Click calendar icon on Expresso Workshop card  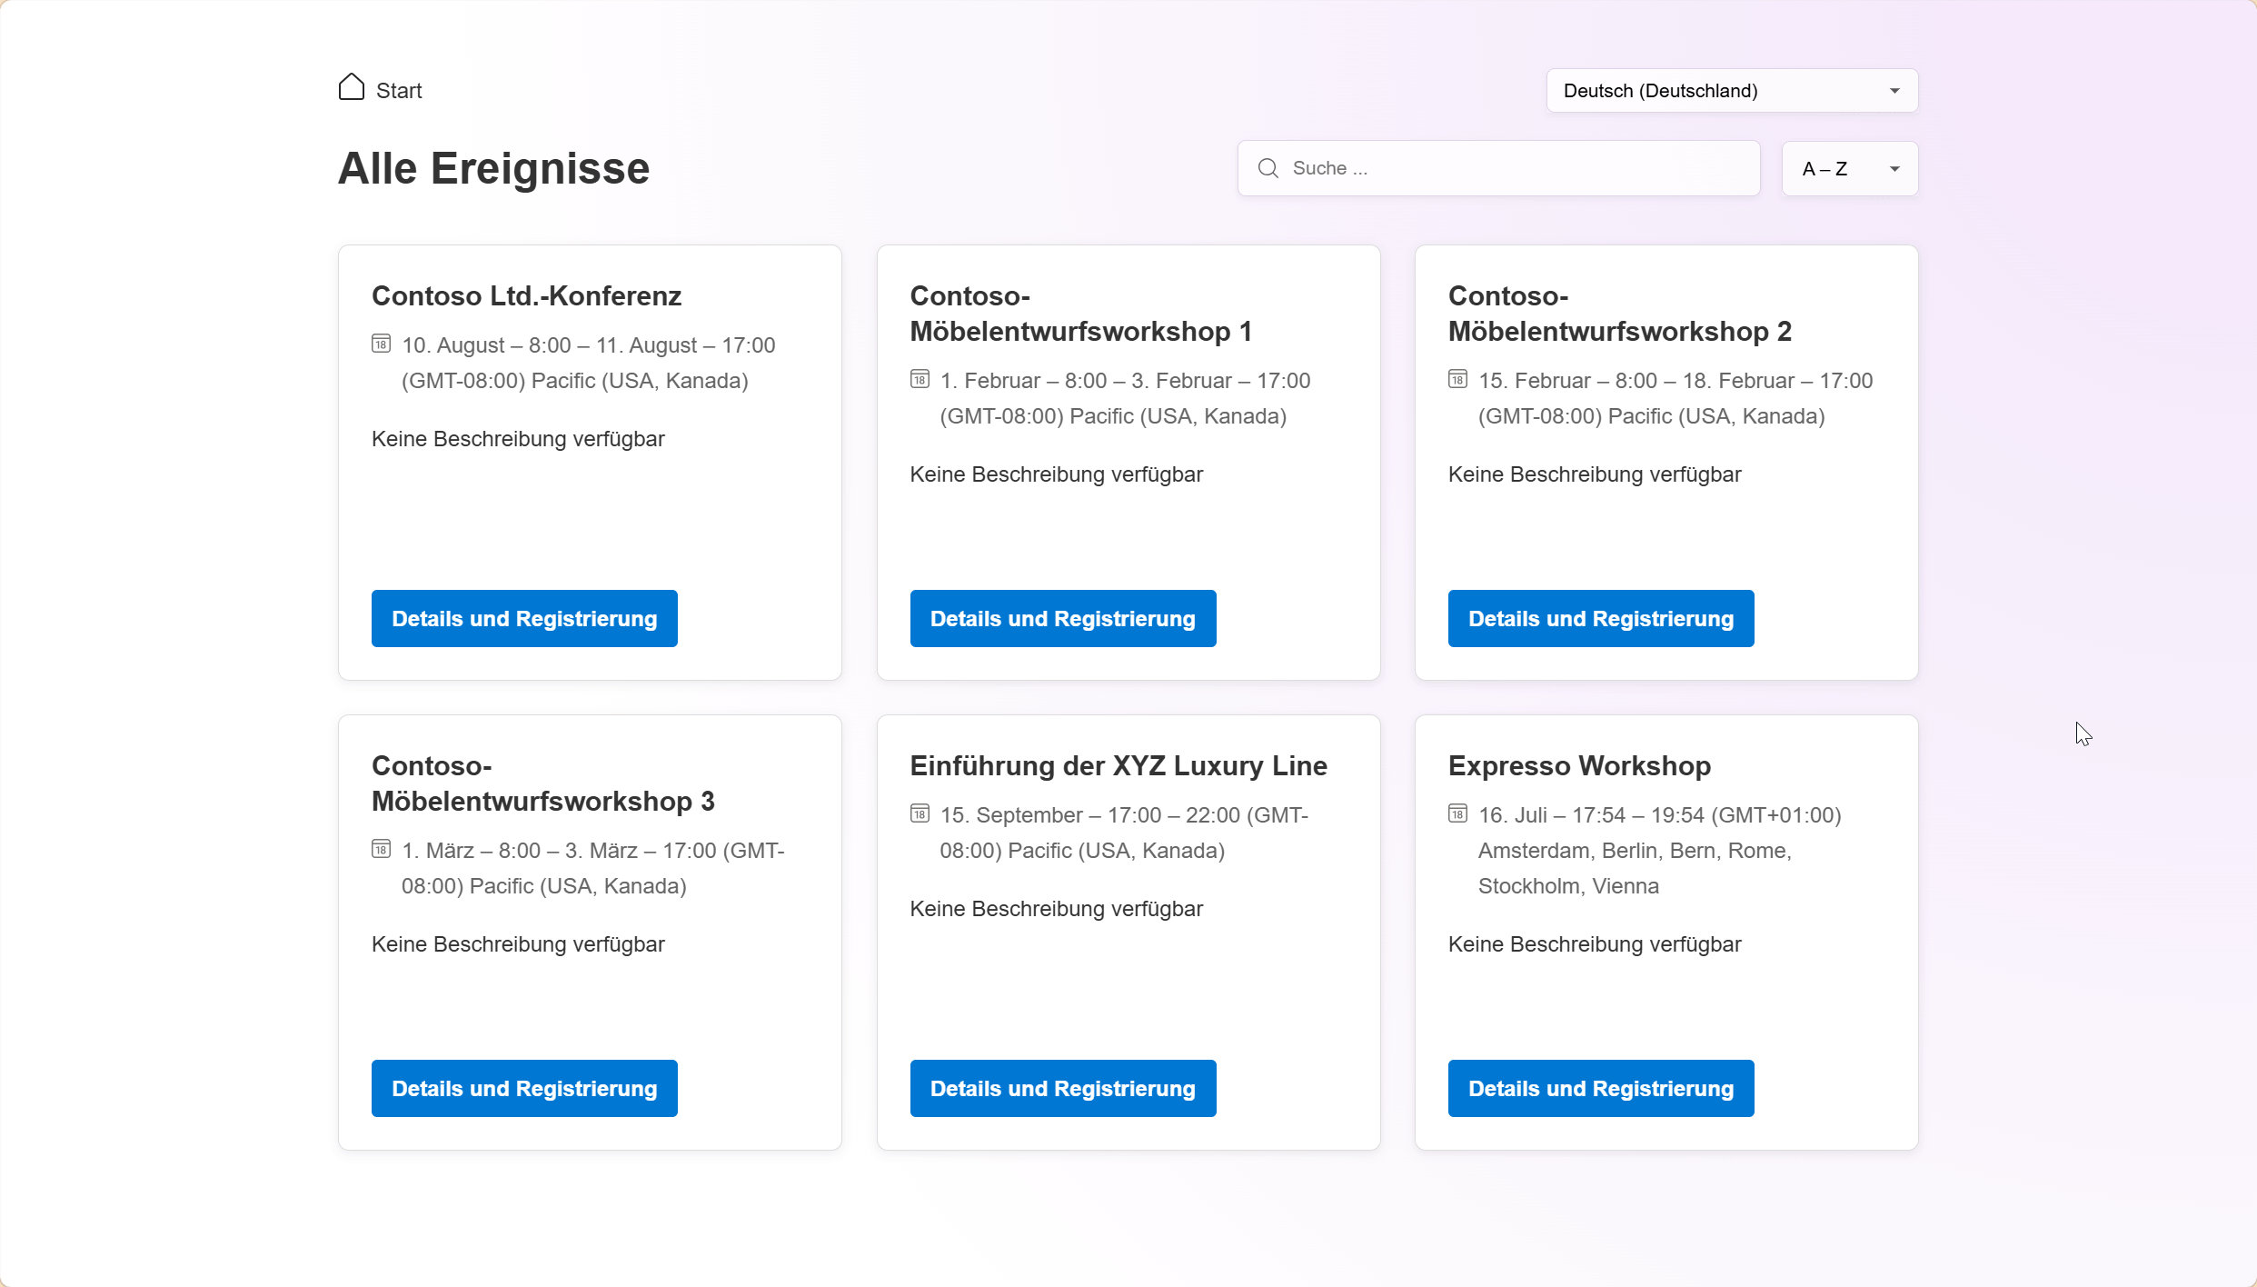point(1458,813)
